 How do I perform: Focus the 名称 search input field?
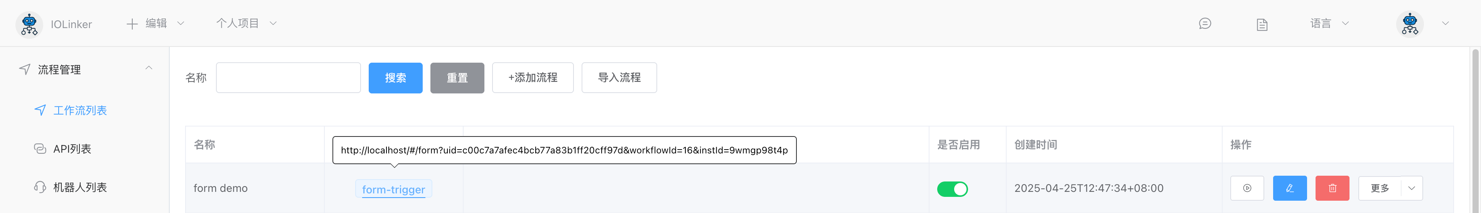pos(288,78)
